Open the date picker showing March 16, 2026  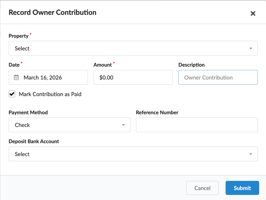click(x=48, y=77)
